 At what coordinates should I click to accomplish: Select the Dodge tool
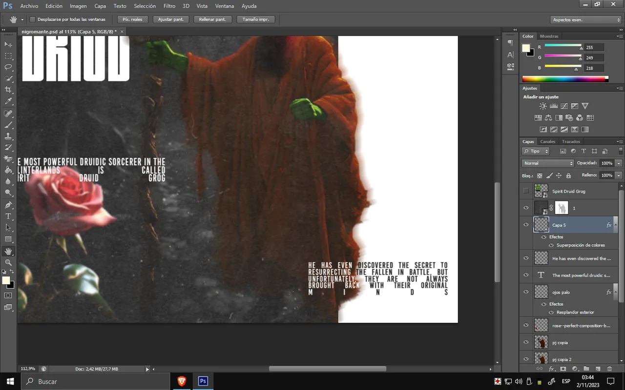point(8,193)
